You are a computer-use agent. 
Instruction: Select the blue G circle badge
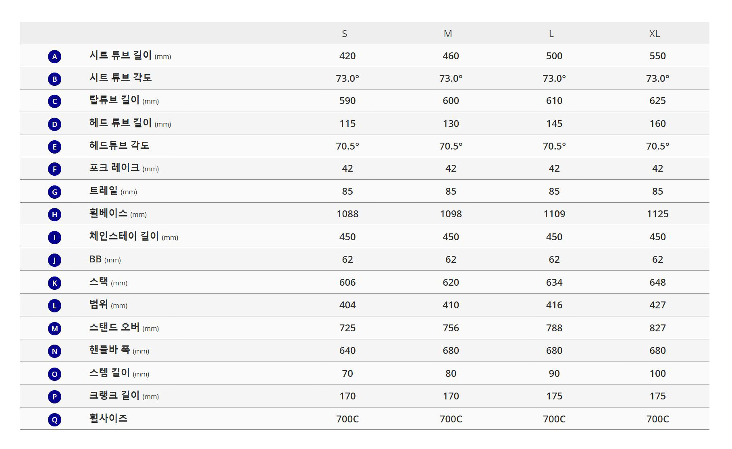click(x=54, y=192)
